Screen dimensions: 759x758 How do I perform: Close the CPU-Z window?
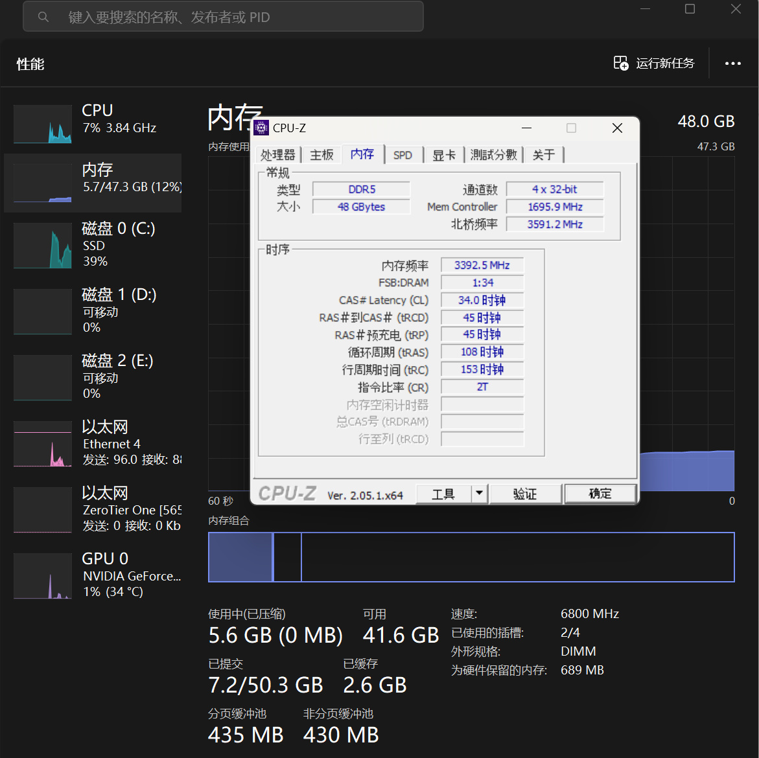click(x=617, y=128)
